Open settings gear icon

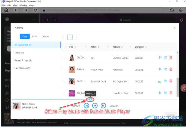click(181, 10)
